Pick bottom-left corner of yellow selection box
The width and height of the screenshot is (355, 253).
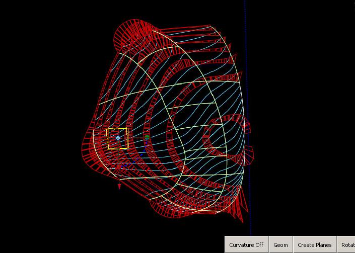[107, 149]
